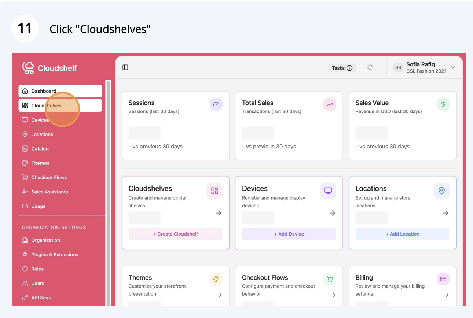Click the Devices card monitor icon

click(328, 191)
